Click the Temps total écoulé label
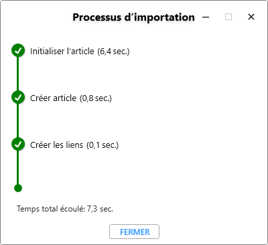This screenshot has height=245, width=268. pos(51,209)
